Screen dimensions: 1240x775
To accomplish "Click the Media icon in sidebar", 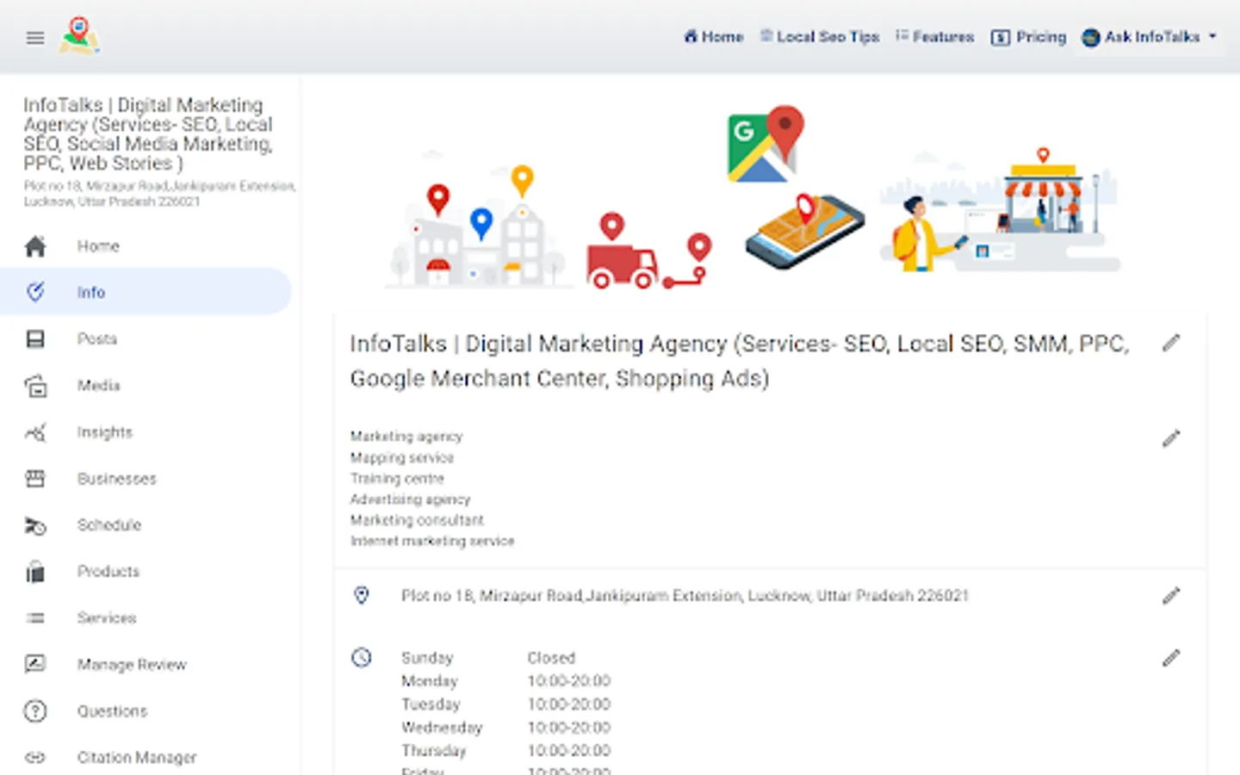I will tap(35, 386).
